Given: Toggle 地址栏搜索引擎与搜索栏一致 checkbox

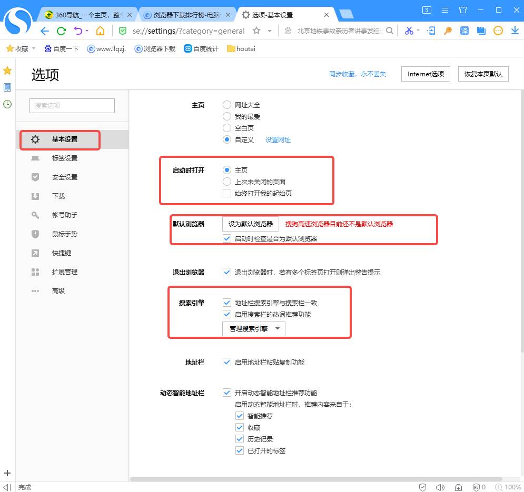Looking at the screenshot, I should [x=227, y=303].
